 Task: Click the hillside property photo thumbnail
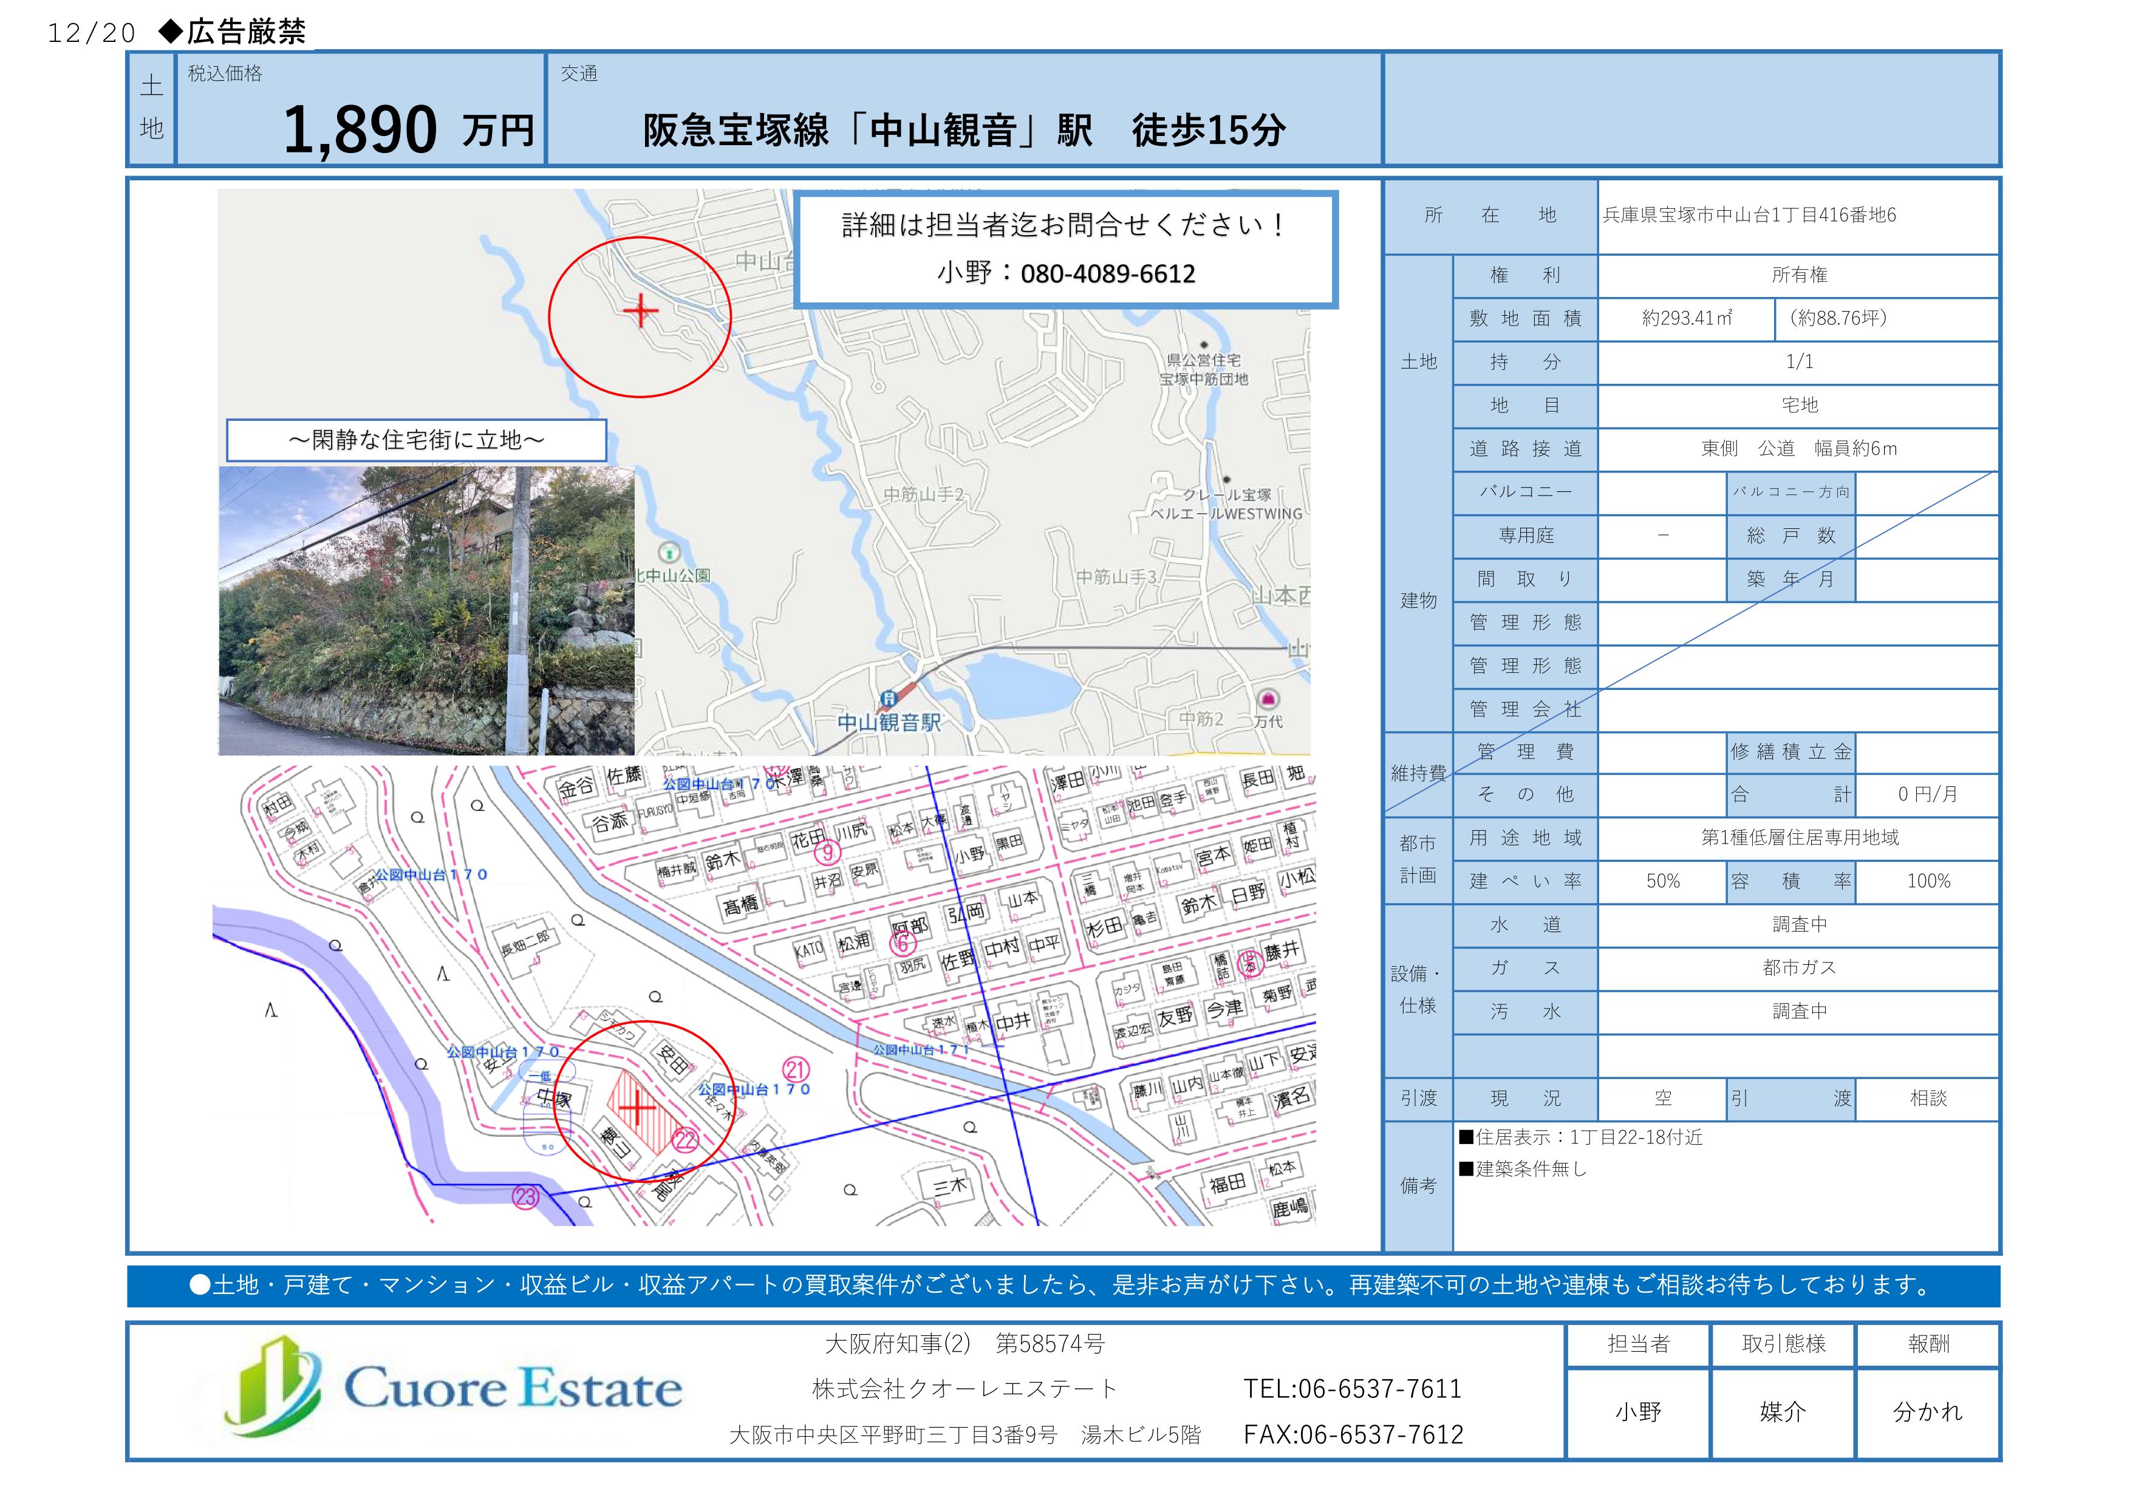(427, 610)
